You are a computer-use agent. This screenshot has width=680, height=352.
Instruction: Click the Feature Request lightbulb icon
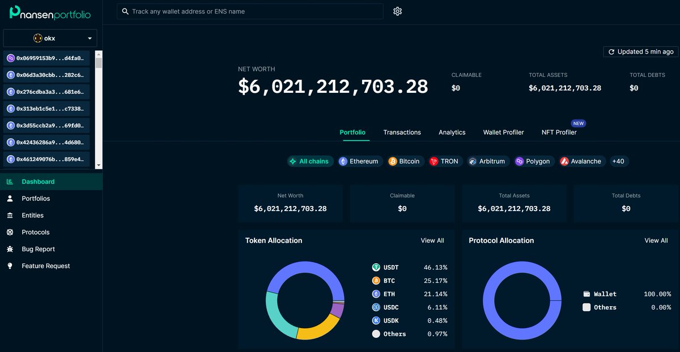pyautogui.click(x=10, y=266)
